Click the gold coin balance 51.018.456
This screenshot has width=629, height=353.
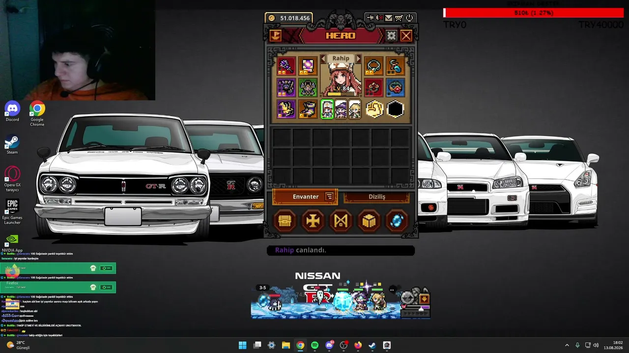click(289, 18)
